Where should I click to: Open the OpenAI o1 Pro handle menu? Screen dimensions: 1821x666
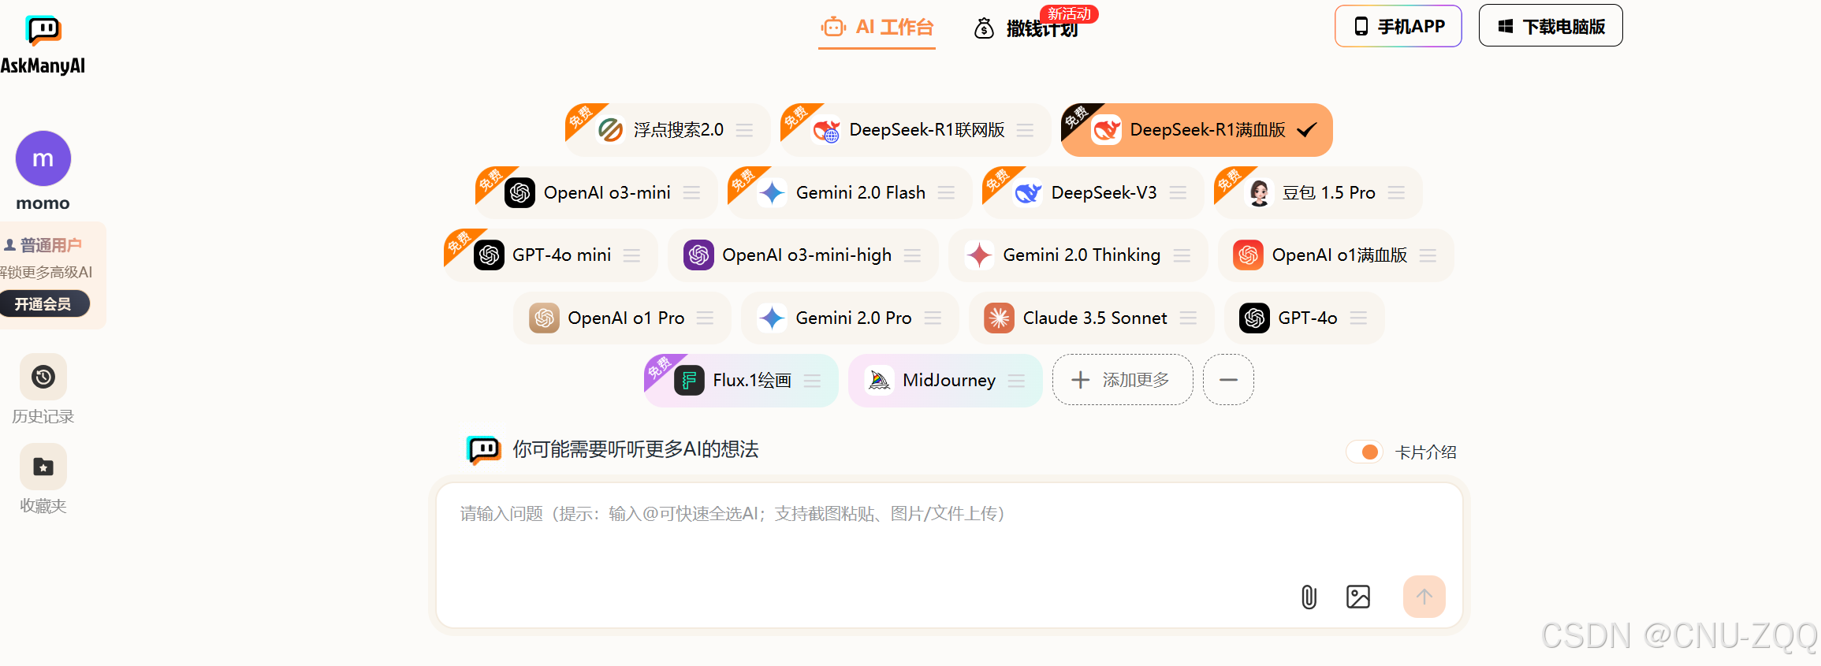click(x=706, y=318)
